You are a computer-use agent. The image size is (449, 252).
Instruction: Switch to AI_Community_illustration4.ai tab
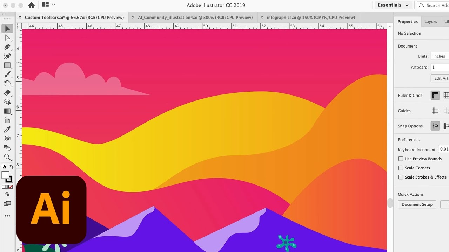195,17
